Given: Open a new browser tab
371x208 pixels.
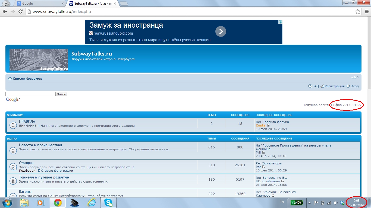Looking at the screenshot, I should (124, 4).
